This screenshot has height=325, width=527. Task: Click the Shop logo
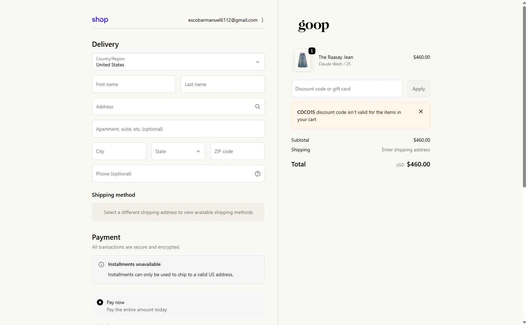coord(100,20)
